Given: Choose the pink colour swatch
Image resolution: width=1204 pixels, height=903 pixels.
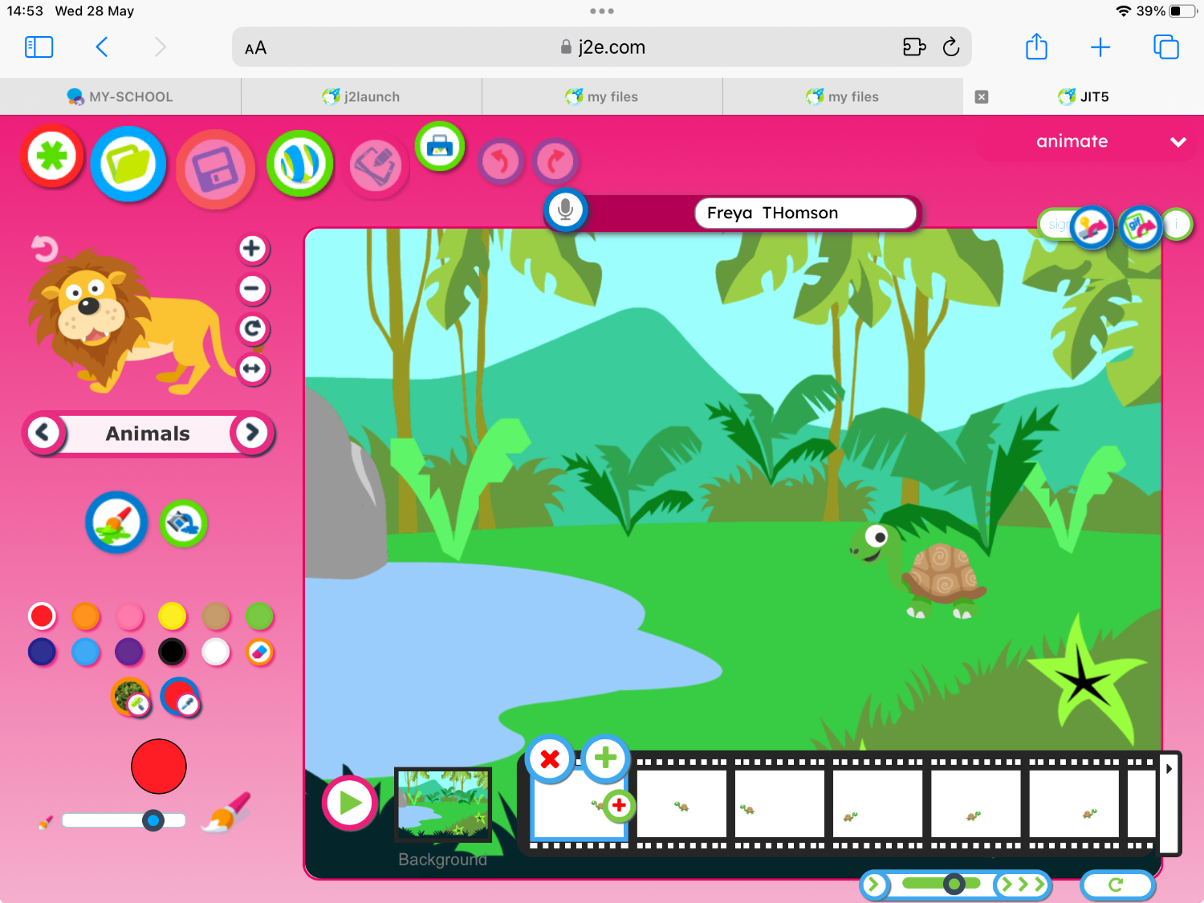Looking at the screenshot, I should tap(129, 616).
